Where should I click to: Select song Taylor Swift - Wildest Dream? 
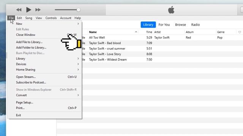click(x=108, y=60)
